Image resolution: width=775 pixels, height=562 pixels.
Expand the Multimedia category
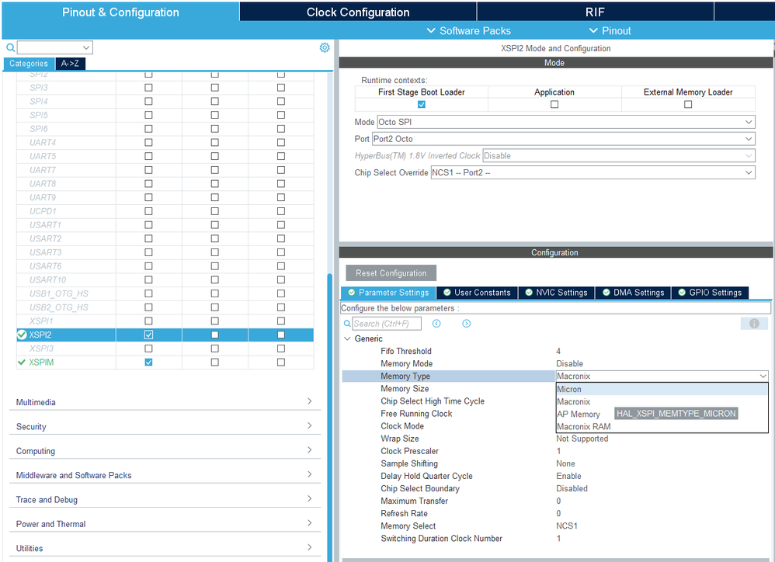165,401
